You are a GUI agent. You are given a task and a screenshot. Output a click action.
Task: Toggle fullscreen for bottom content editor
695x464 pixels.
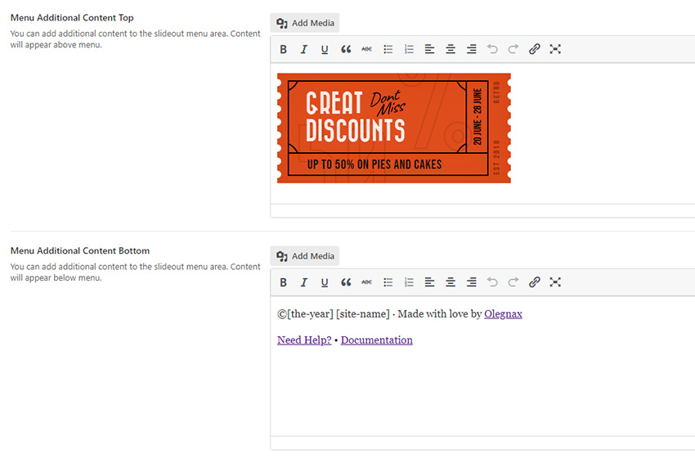click(x=555, y=282)
